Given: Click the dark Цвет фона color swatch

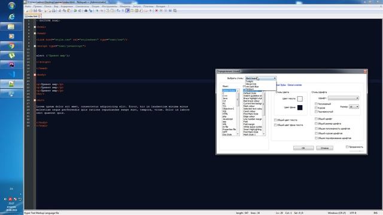Looking at the screenshot, I should pos(300,107).
